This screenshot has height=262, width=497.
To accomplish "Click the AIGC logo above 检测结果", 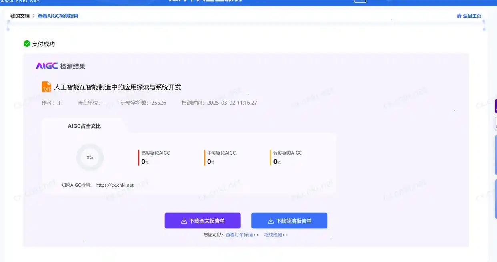I will 47,65.
